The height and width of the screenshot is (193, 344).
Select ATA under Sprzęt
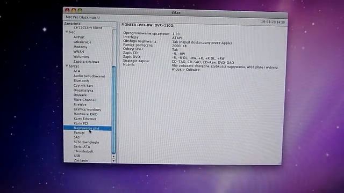coord(77,71)
